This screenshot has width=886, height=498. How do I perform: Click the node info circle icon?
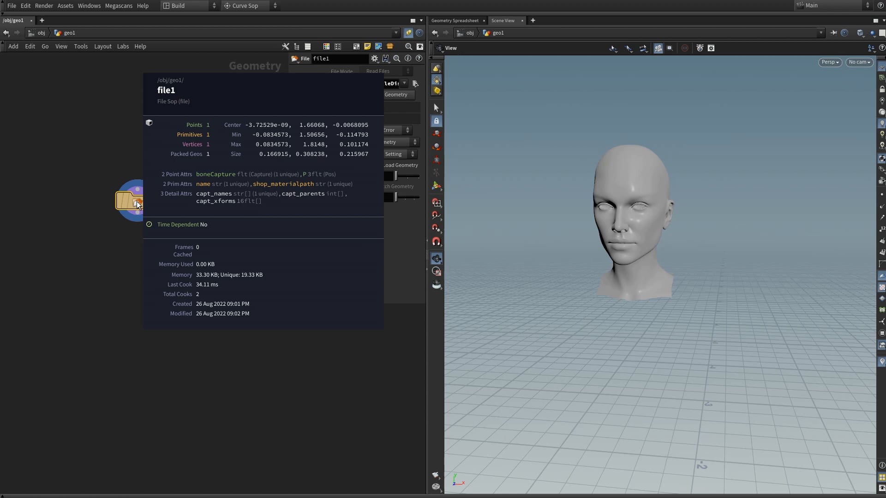click(408, 59)
